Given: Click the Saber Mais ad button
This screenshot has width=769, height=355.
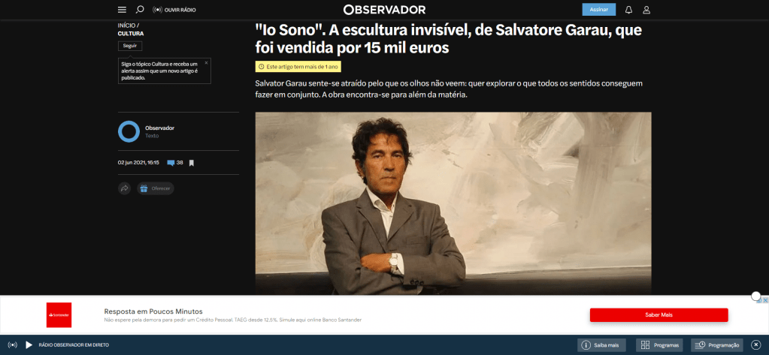Looking at the screenshot, I should (658, 315).
